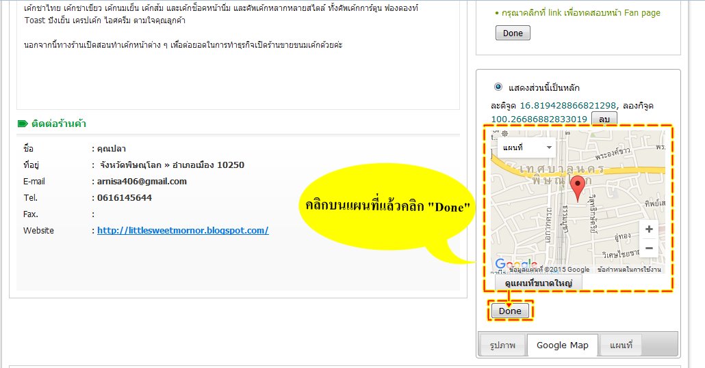Click ข้อกำหนดในการใช้งาน terms link on map

pos(629,270)
